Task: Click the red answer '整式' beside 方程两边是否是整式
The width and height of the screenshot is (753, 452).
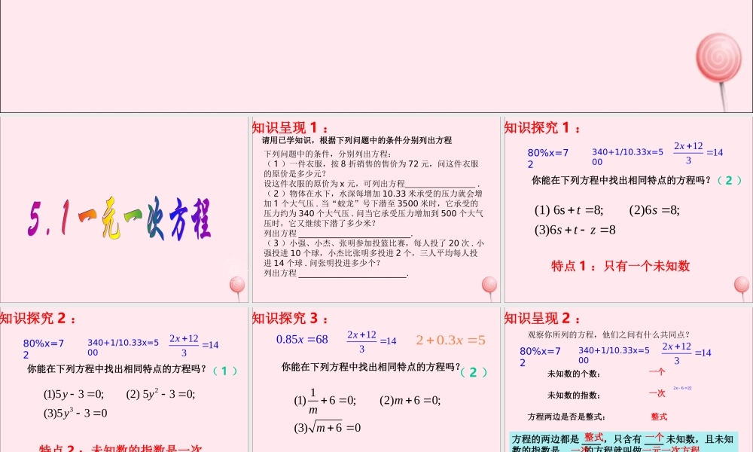Action: coord(659,417)
